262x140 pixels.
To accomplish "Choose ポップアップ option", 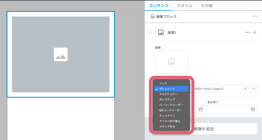I will pos(171,99).
